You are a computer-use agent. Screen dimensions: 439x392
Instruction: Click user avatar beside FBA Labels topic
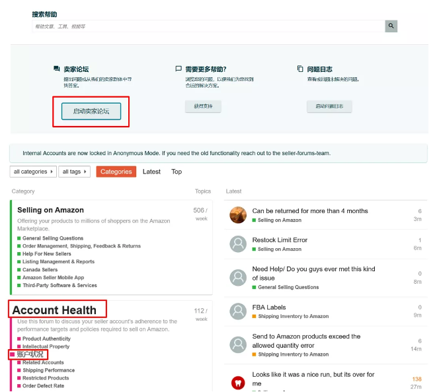tap(238, 311)
